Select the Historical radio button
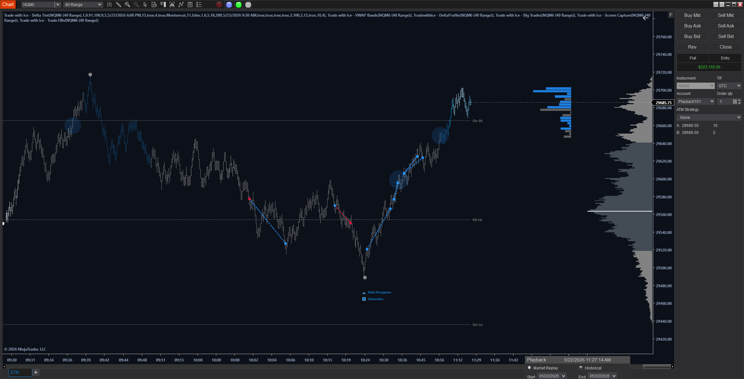Viewport: 744px width, 379px height. tap(581, 368)
